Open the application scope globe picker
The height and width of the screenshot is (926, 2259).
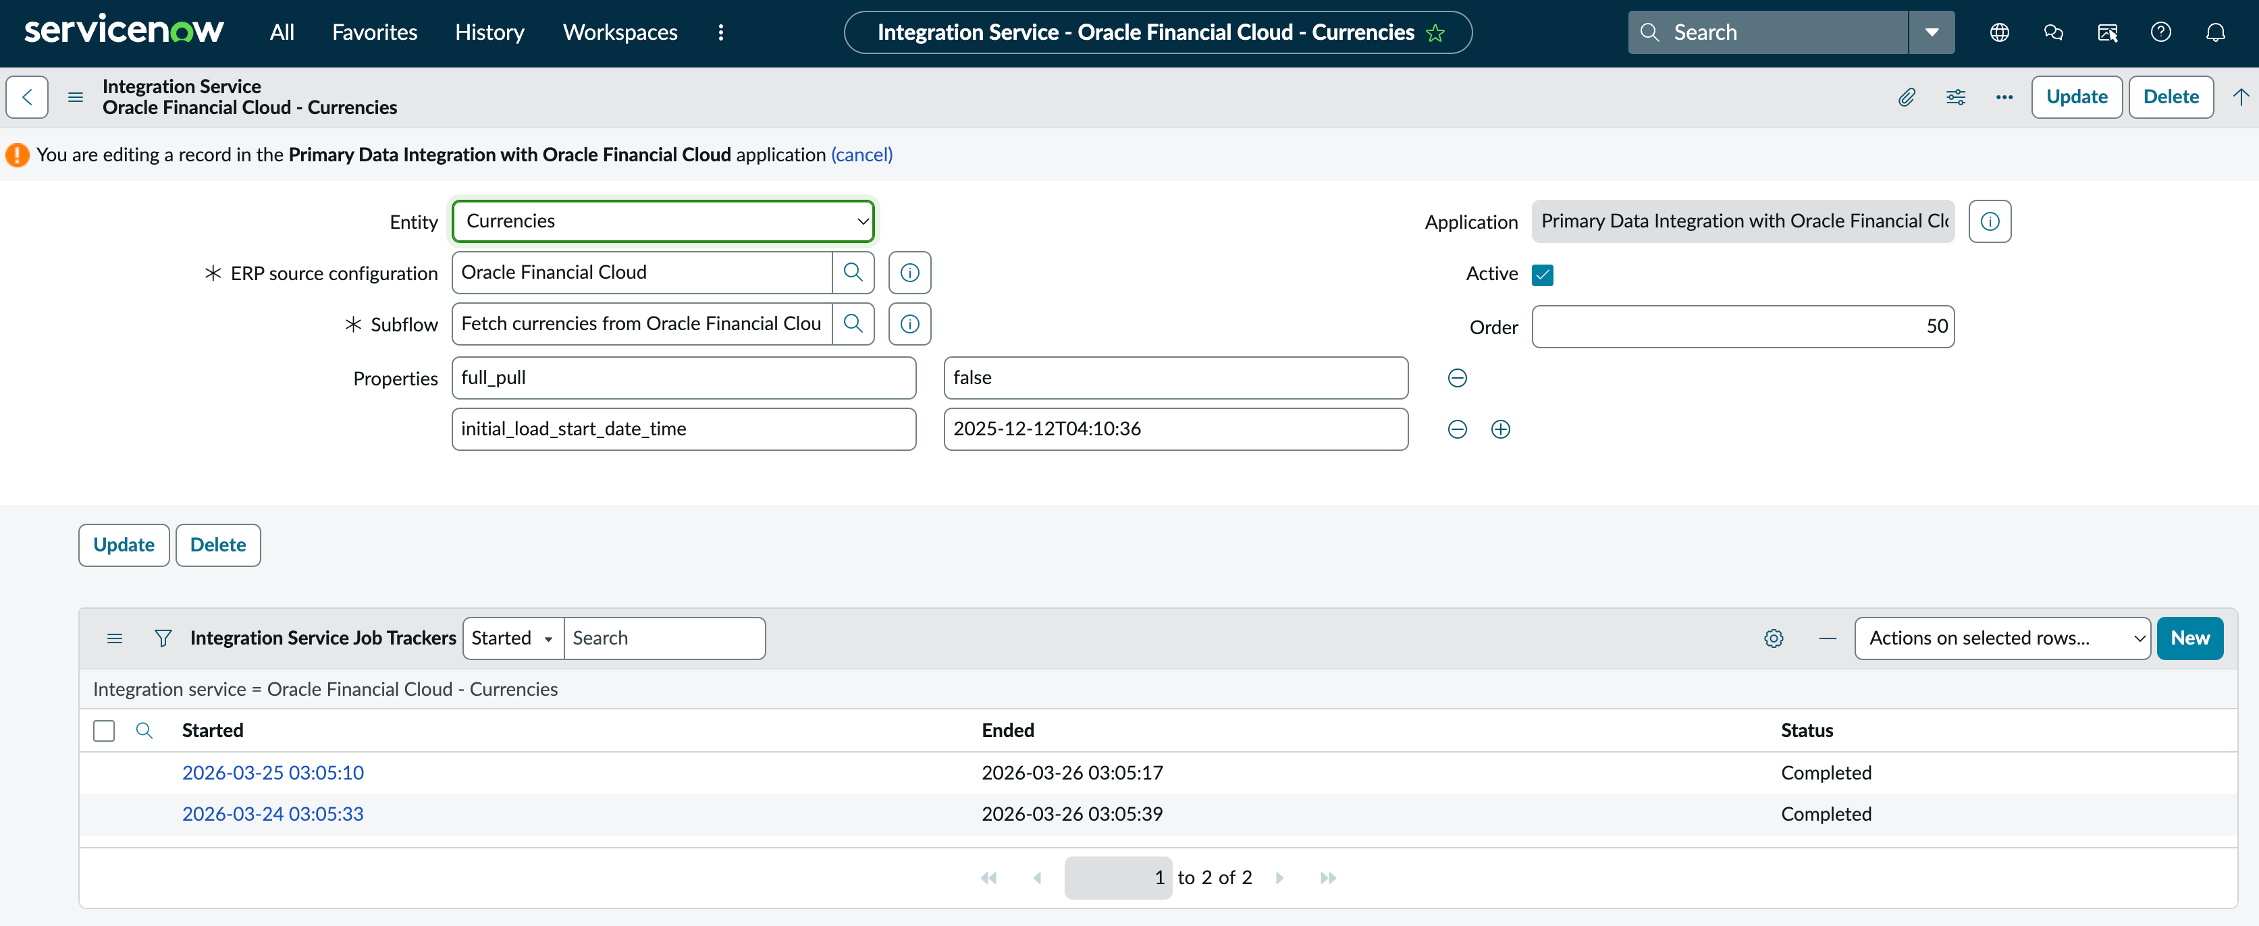(2000, 32)
